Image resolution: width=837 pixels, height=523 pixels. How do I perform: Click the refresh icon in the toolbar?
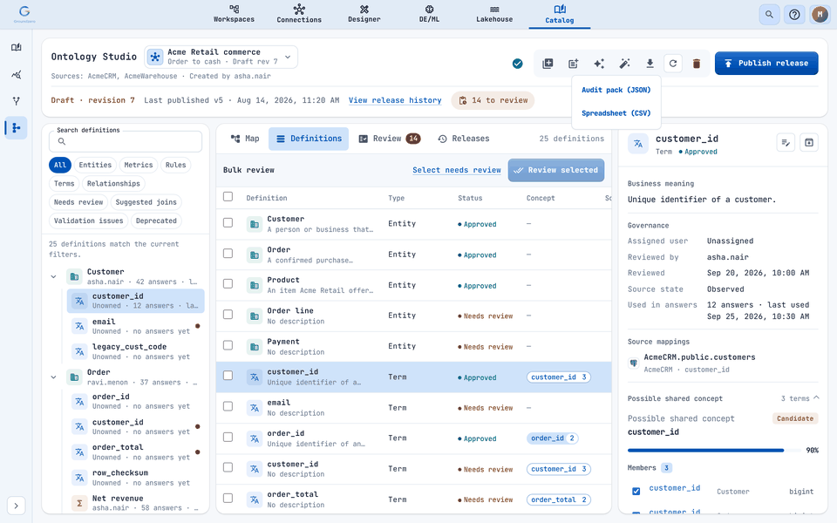click(673, 64)
